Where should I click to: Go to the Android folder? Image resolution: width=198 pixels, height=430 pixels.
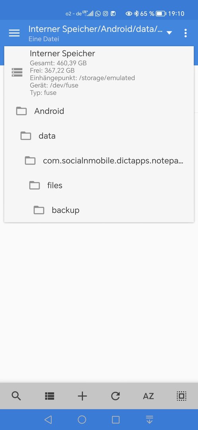(98, 111)
